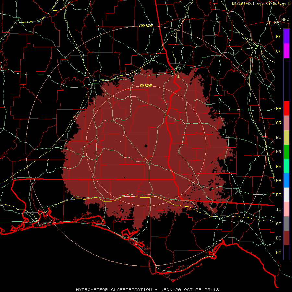Click the IC light pink legend swatch
Viewport: 292px width, 292px height.
click(x=286, y=209)
